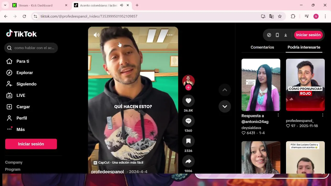
Task: Click the mobile phone icon in top pill
Action: point(277,35)
